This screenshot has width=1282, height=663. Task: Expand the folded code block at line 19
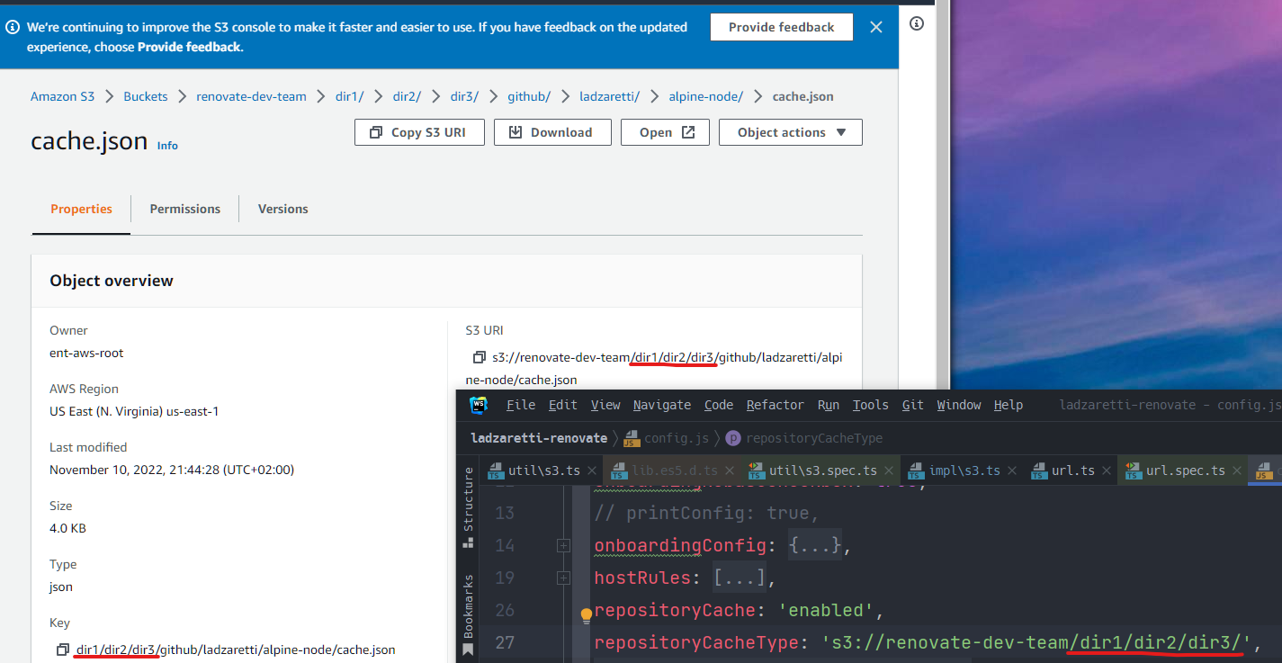(x=563, y=577)
